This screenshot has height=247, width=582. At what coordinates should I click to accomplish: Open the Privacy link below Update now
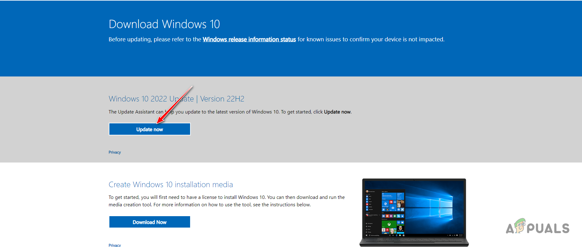pos(115,152)
